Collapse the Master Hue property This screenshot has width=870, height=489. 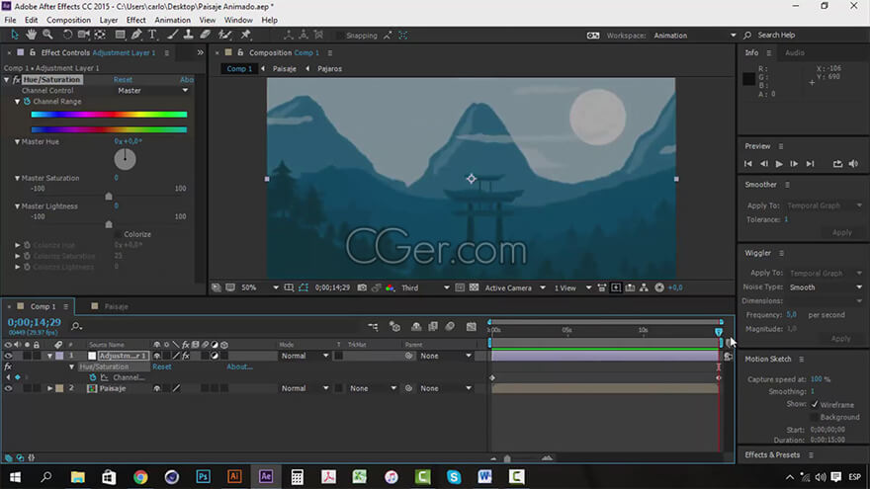(17, 142)
